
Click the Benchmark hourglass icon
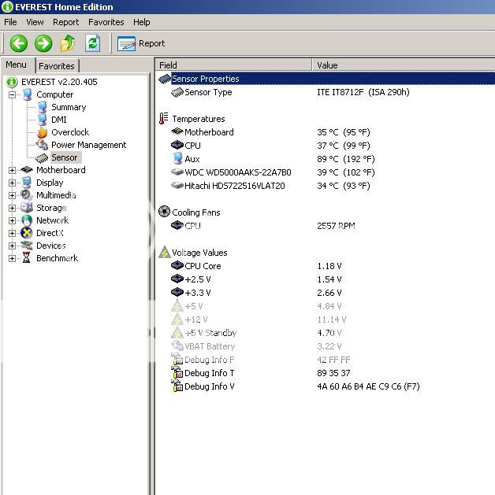click(x=27, y=258)
